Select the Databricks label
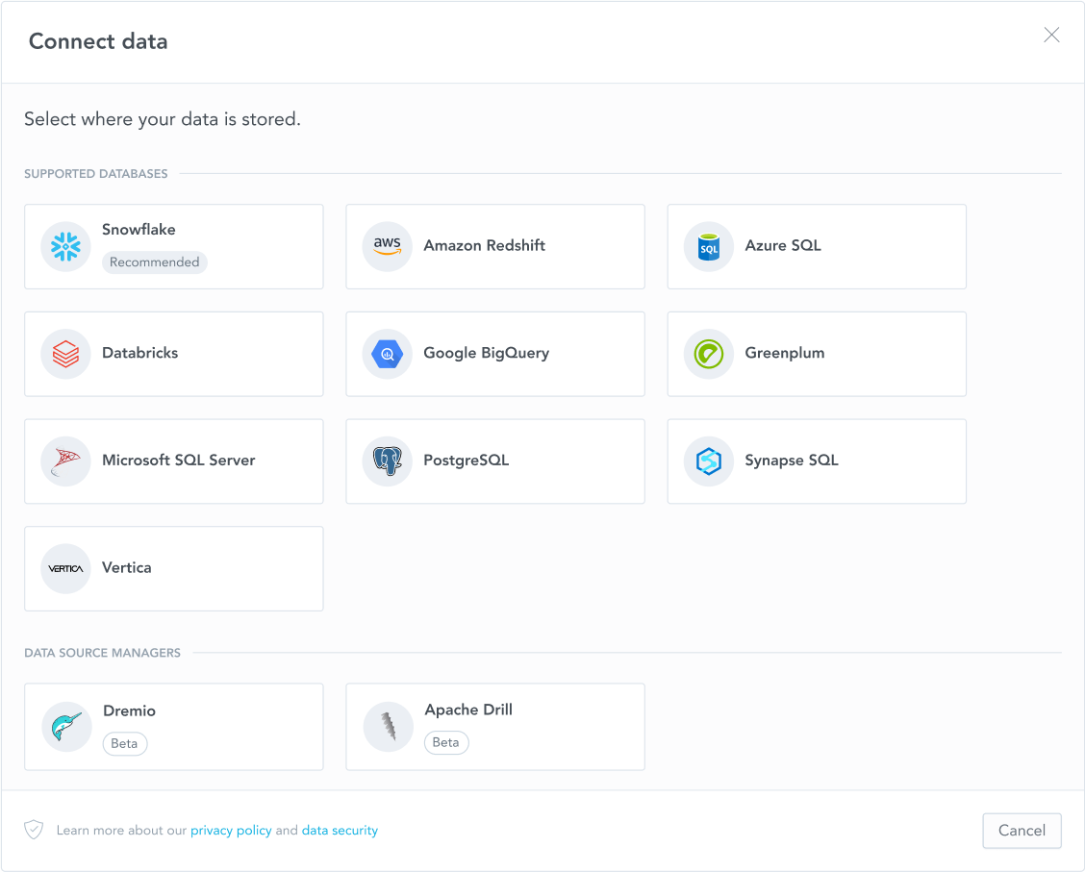The height and width of the screenshot is (872, 1085). 139,353
